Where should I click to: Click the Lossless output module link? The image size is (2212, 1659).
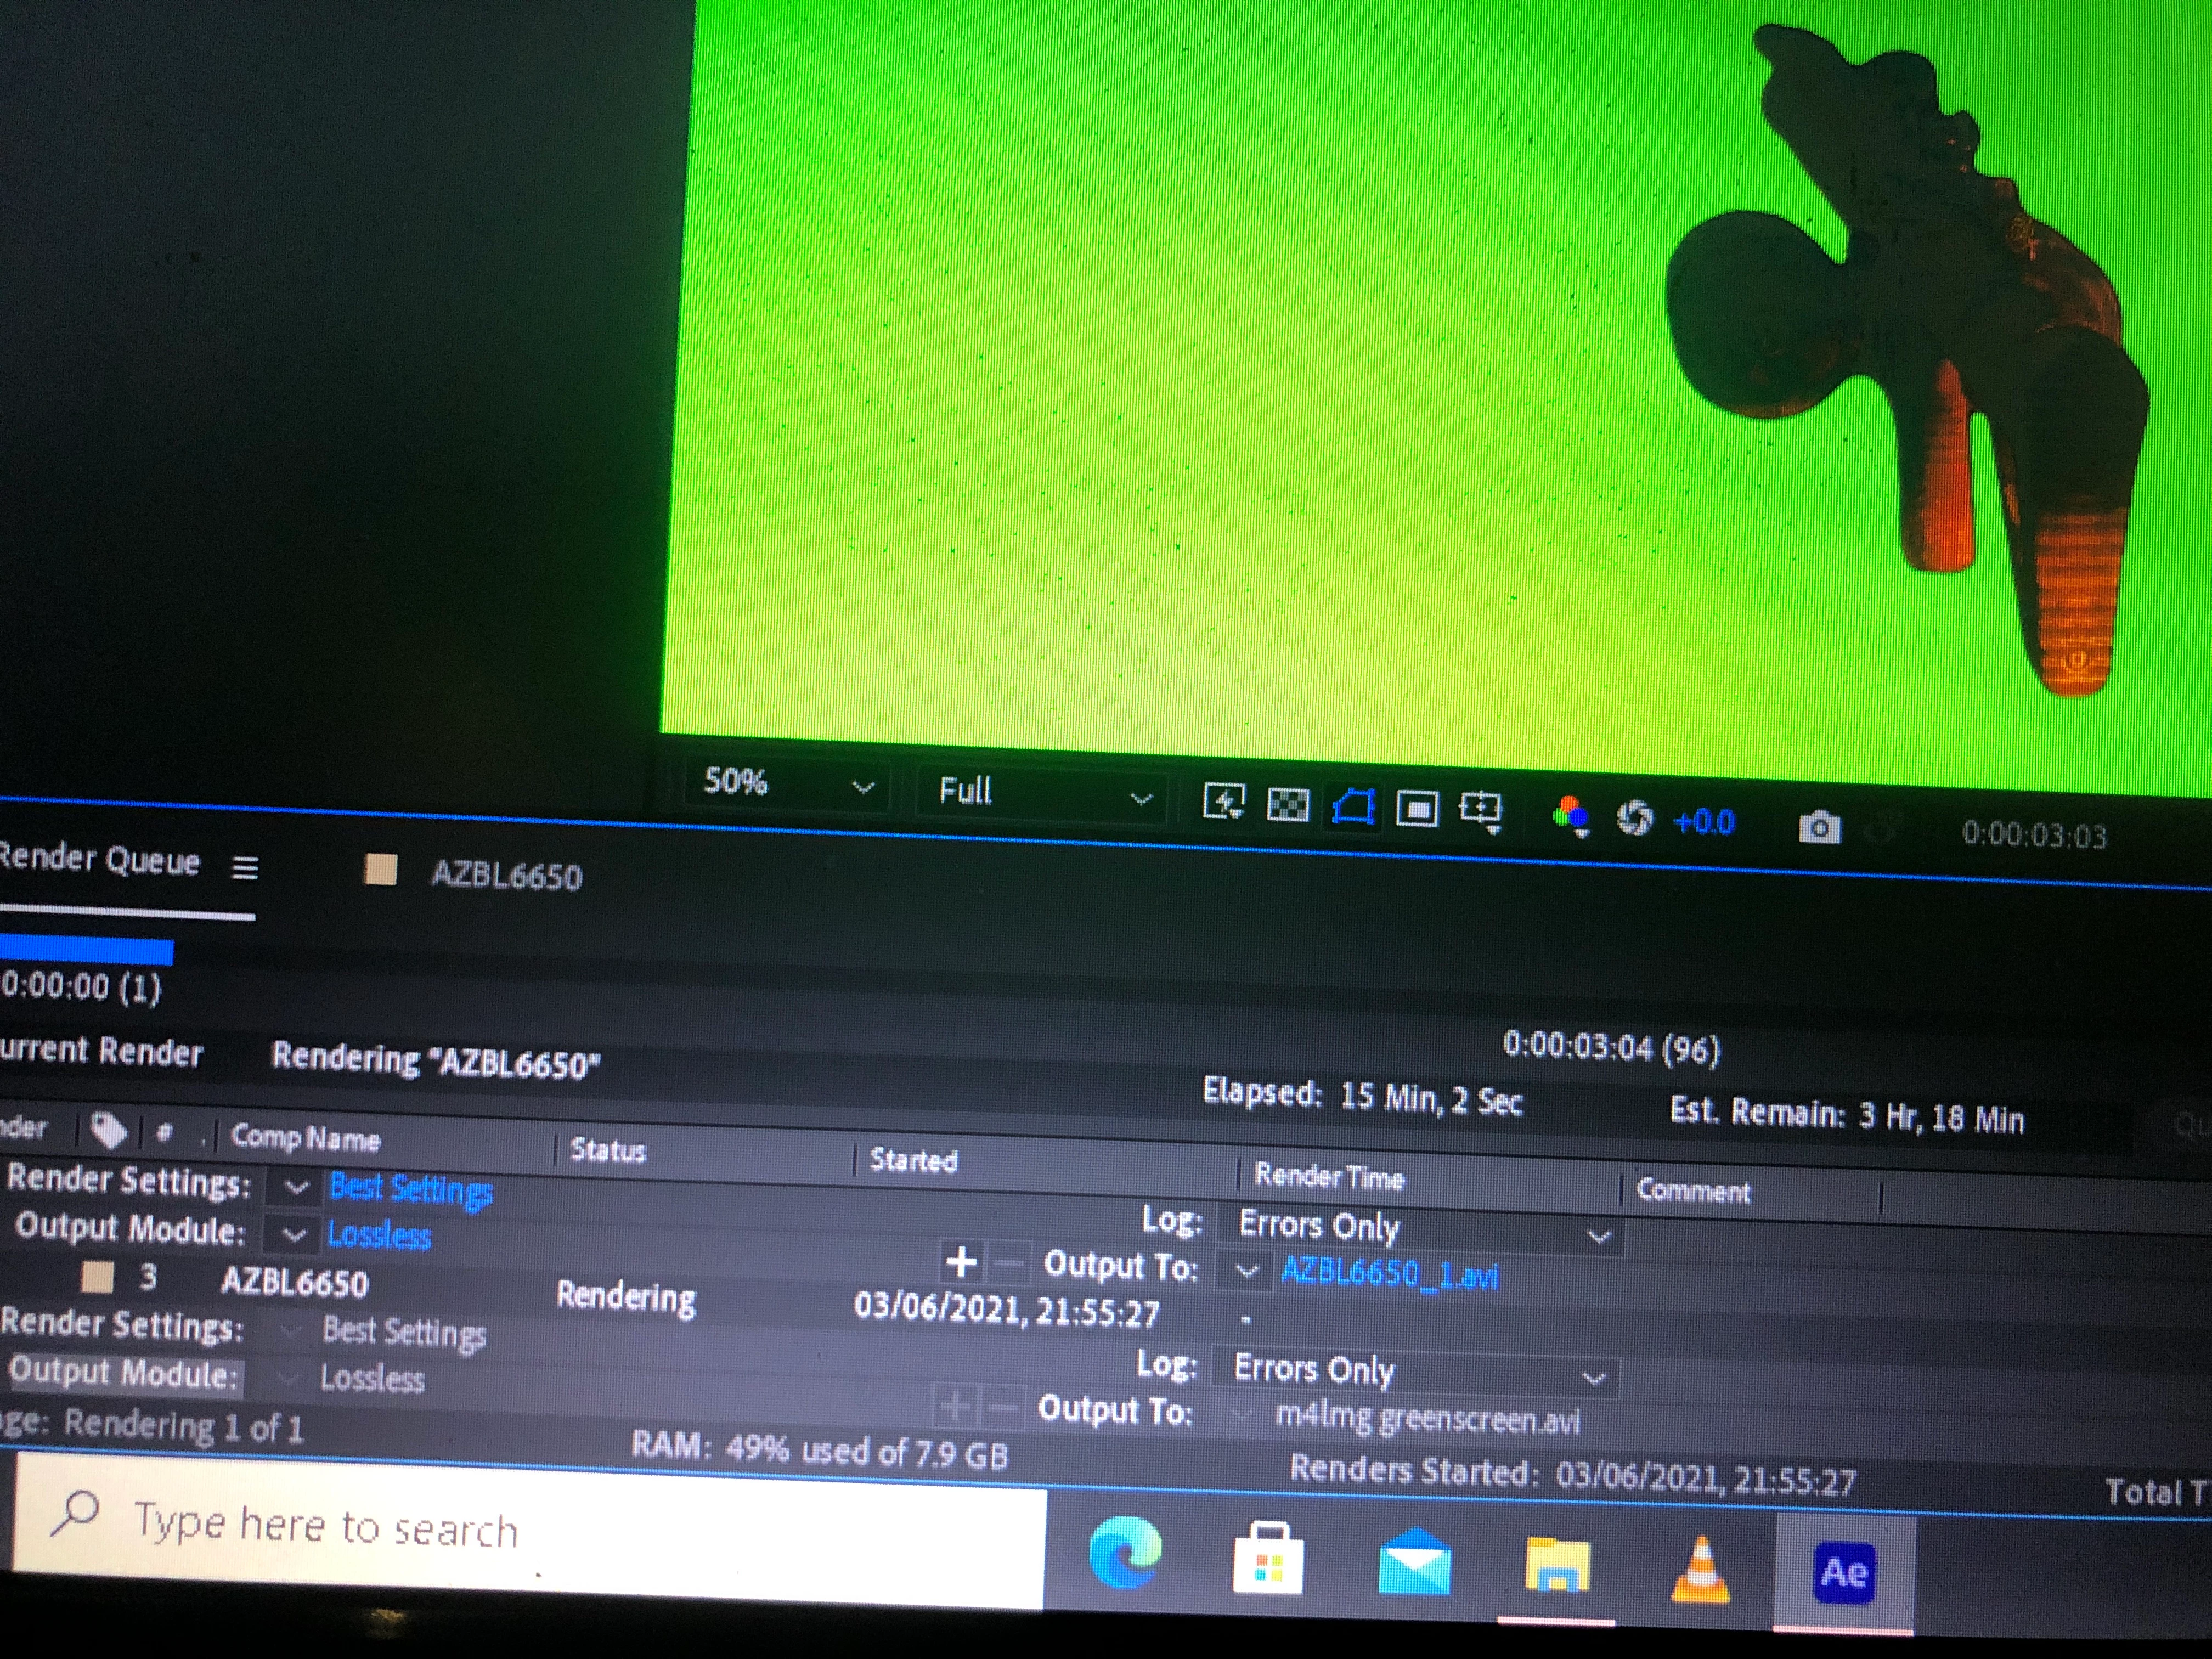379,1235
